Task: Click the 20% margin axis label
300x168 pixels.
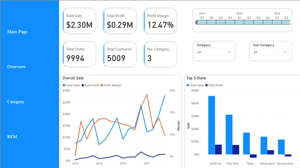Action: (172, 91)
